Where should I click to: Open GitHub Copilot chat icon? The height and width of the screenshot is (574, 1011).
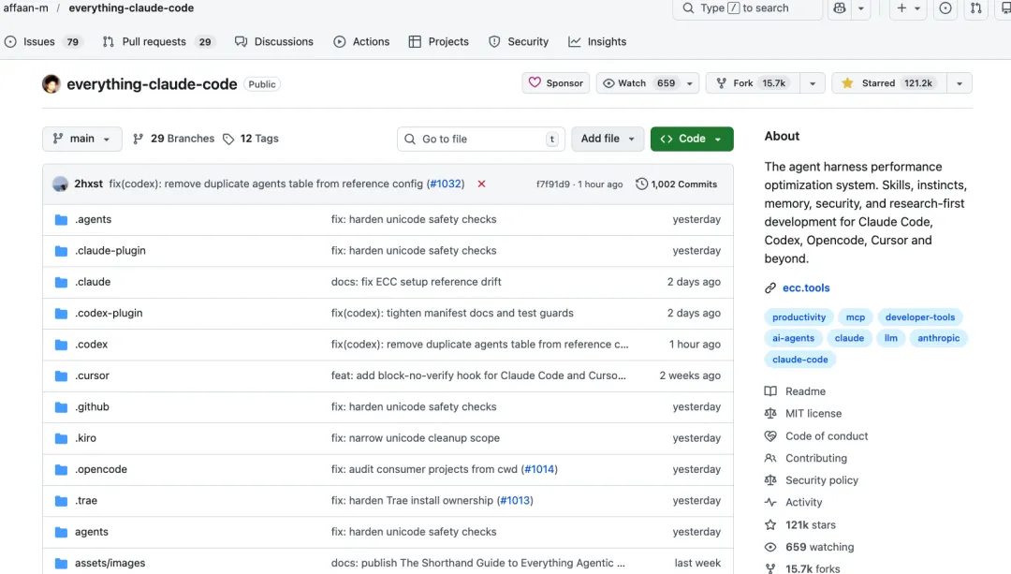tap(840, 8)
